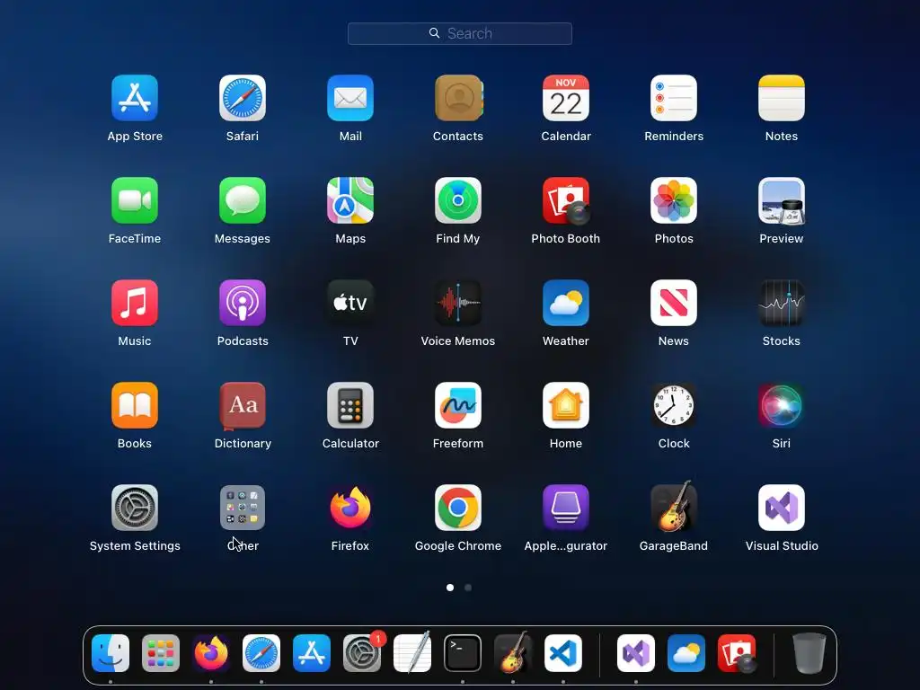Select first Launchpad page dot
Viewport: 920px width, 690px height.
[x=450, y=588]
